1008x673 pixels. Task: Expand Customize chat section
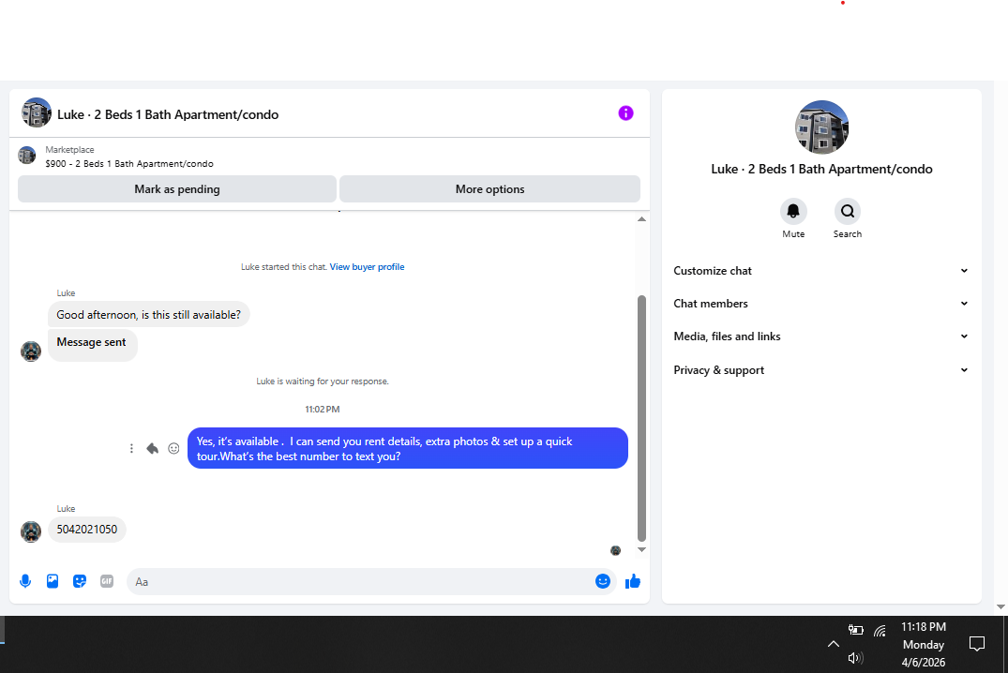pos(820,271)
